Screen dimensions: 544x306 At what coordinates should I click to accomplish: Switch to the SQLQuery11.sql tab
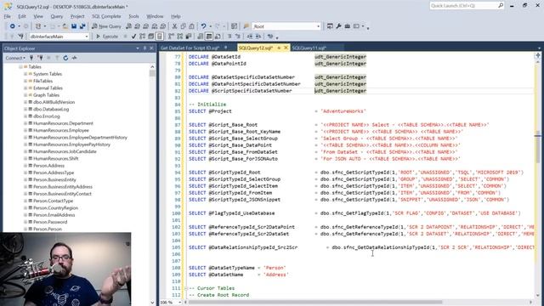(x=309, y=48)
